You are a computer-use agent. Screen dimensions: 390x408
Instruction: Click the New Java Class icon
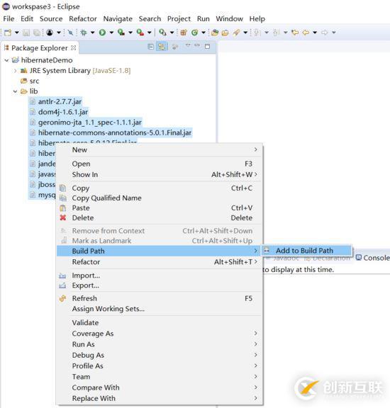(194, 33)
